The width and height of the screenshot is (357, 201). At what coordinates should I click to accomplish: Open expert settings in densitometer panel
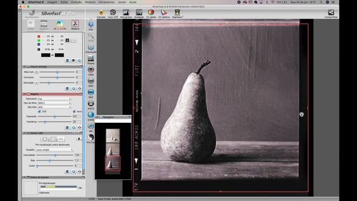(73, 61)
